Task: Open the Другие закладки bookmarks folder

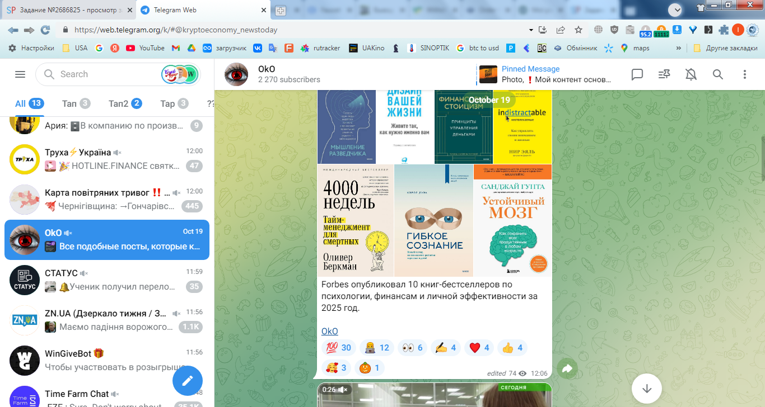Action: click(x=725, y=48)
